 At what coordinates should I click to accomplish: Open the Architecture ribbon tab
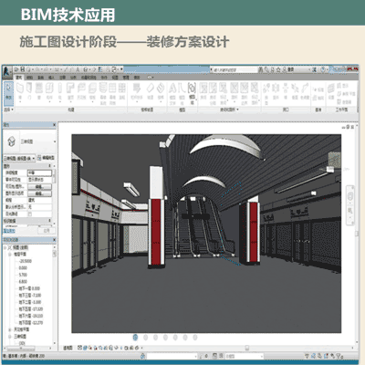[x=19, y=78]
